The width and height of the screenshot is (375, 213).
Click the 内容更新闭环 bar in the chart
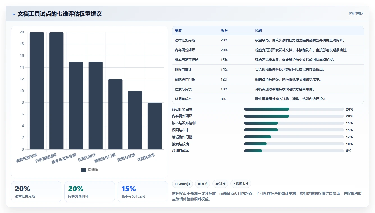click(56, 91)
